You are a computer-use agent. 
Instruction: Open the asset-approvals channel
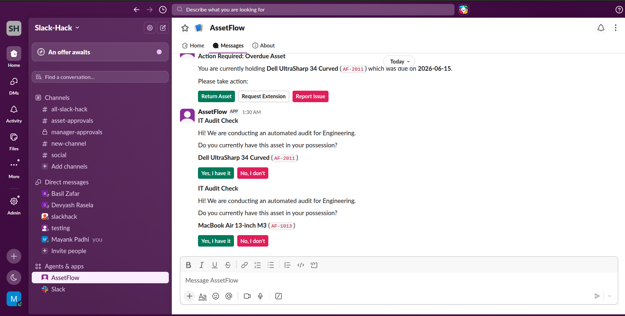tap(100, 121)
